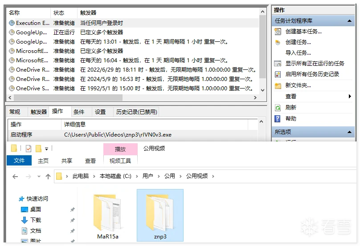360x246 pixels.
Task: Open the 历史记录(已禁用) tab
Action: (137, 112)
